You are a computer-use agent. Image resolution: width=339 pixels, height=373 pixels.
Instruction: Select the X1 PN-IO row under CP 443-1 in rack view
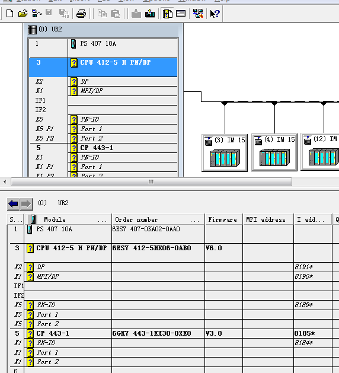pyautogui.click(x=103, y=158)
